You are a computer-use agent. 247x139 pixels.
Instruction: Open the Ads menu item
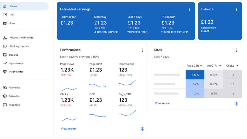tap(13, 15)
